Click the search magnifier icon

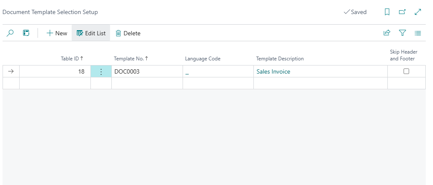click(11, 33)
